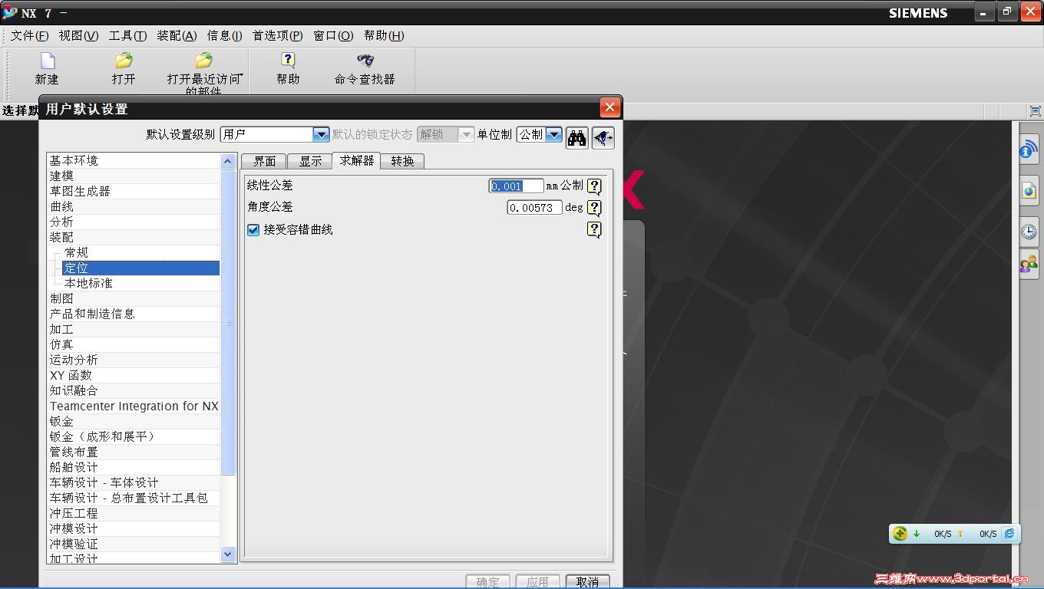Select 冲压工程 in the category tree
Viewport: 1044px width, 589px height.
point(74,513)
